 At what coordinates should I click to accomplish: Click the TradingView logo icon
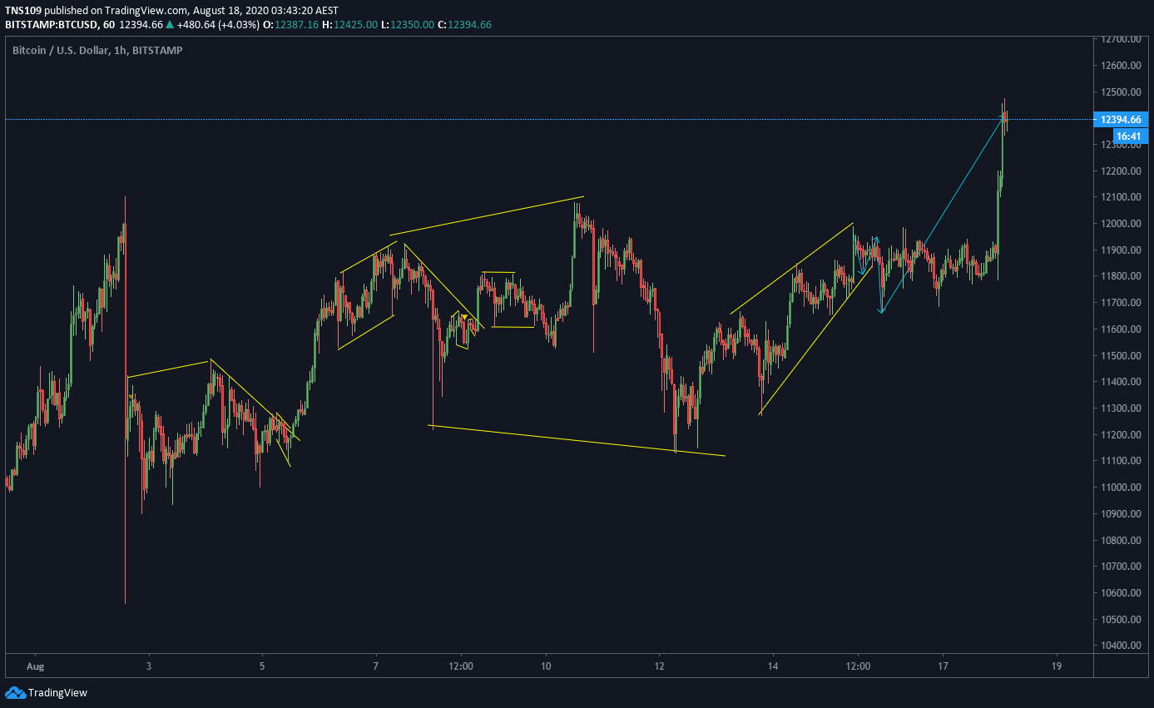tap(15, 692)
